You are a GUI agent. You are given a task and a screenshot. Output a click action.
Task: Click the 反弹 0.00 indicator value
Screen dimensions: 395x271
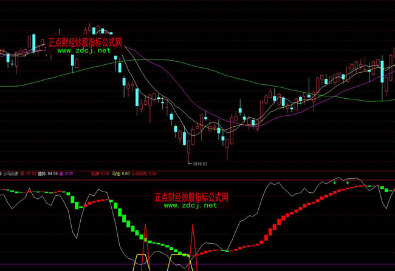pos(99,173)
